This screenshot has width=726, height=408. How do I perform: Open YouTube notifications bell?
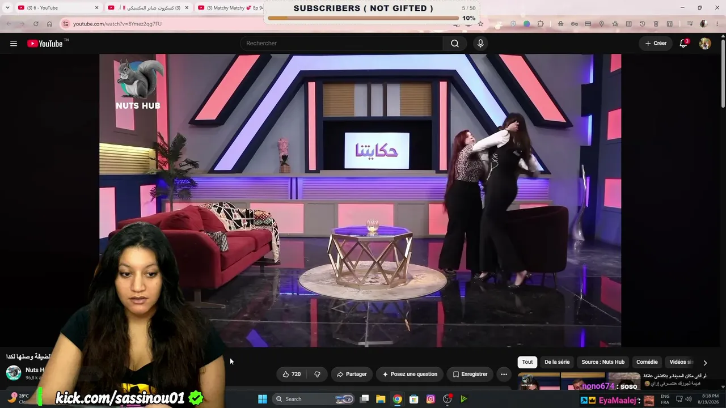point(683,44)
